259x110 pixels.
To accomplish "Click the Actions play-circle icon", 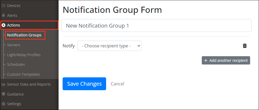I will pos(3,25).
